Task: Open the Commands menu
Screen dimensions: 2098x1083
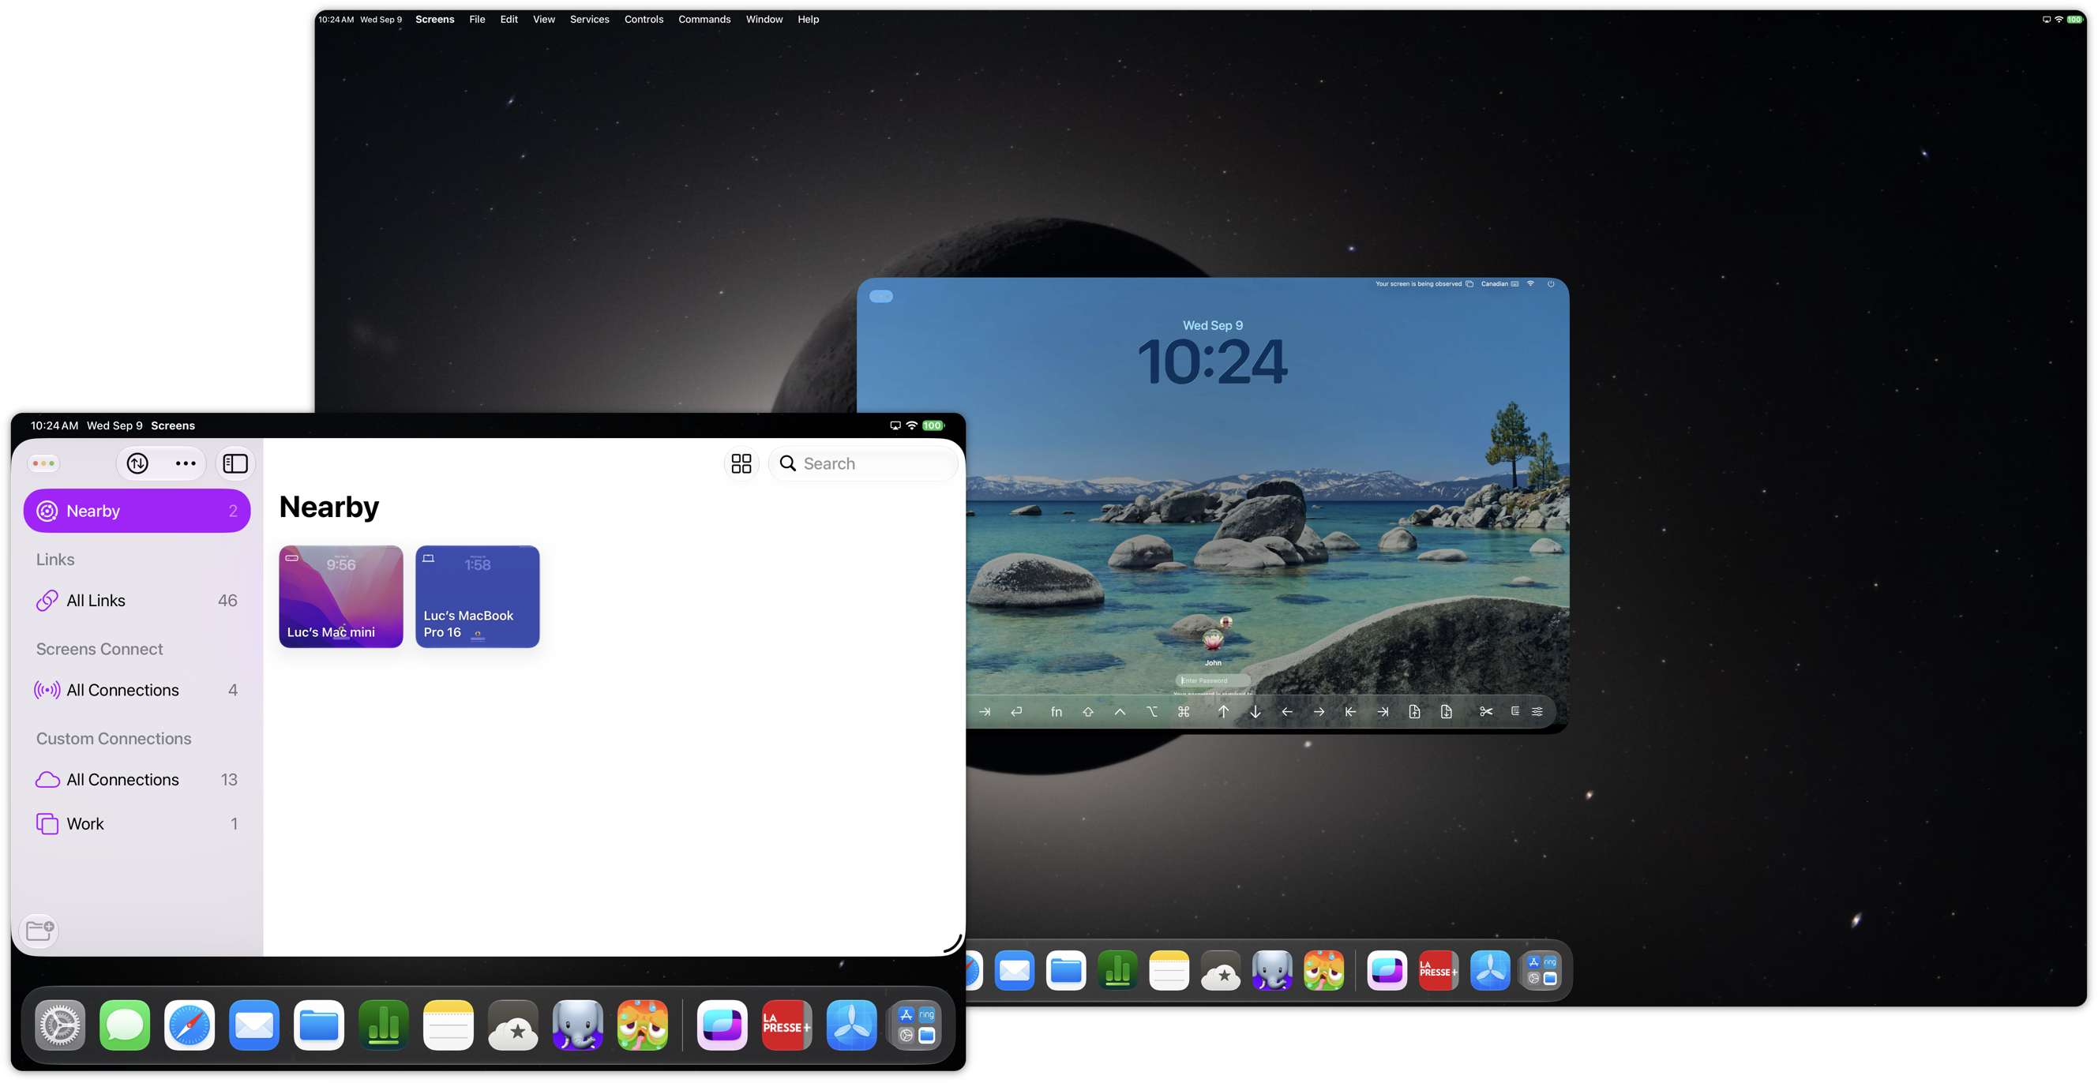Action: (x=704, y=20)
